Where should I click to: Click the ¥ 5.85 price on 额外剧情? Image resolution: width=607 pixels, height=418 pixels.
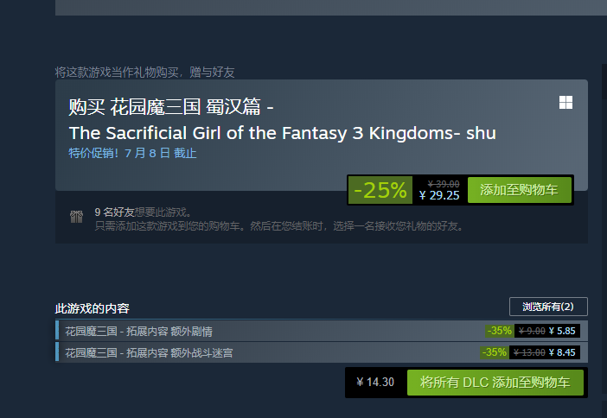562,331
